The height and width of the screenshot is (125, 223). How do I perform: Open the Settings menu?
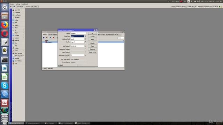(18, 4)
